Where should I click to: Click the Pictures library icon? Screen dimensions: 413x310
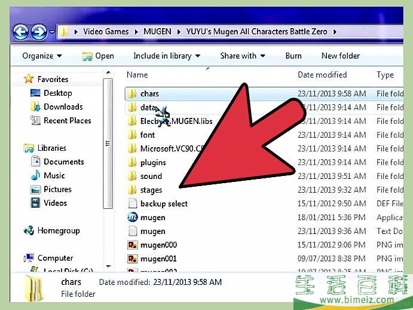pos(35,190)
